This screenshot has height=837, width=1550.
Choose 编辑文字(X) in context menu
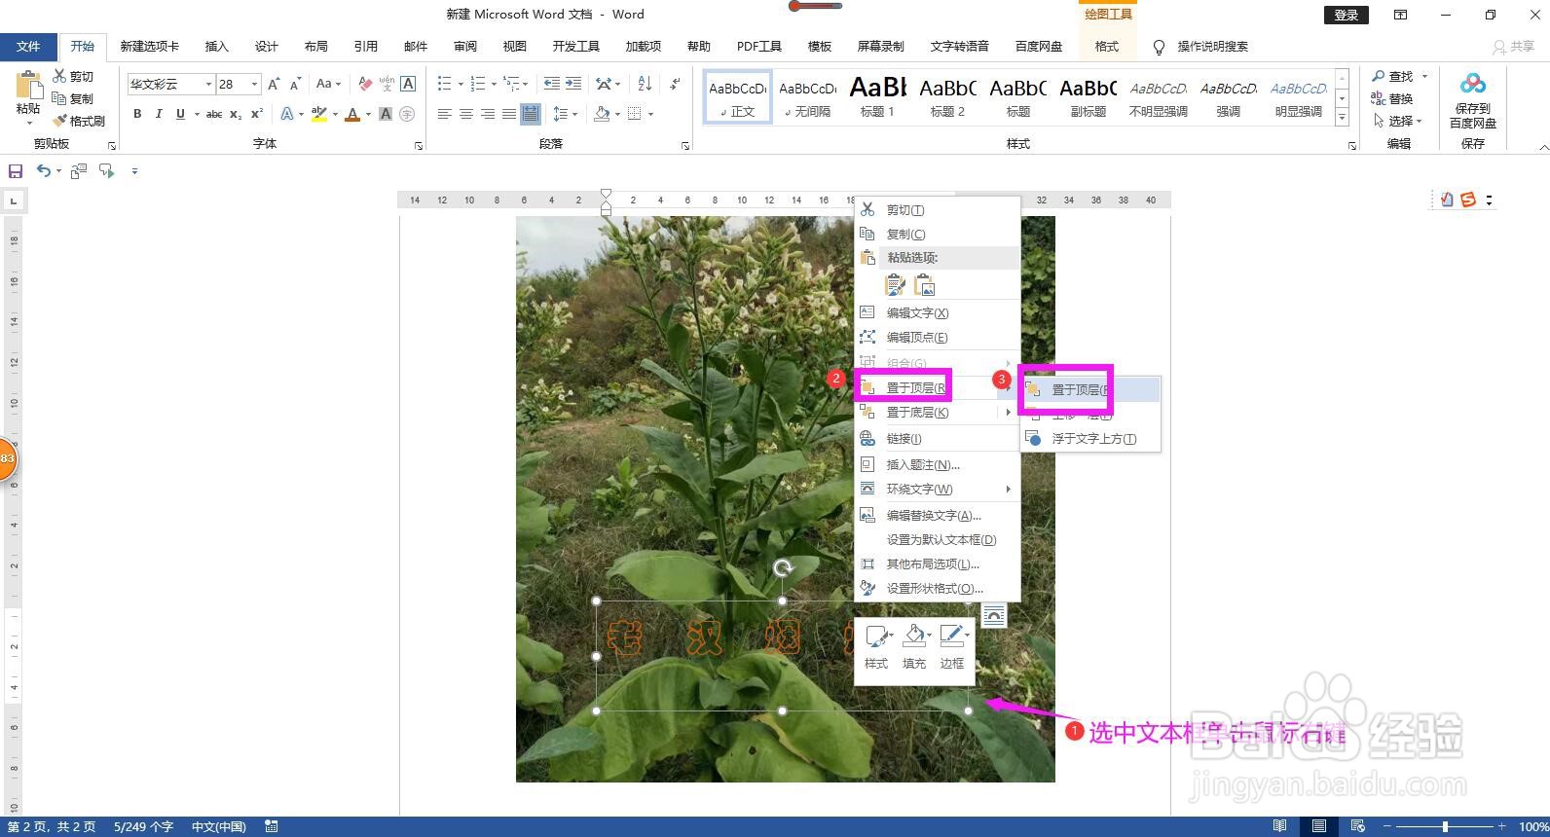coord(937,312)
